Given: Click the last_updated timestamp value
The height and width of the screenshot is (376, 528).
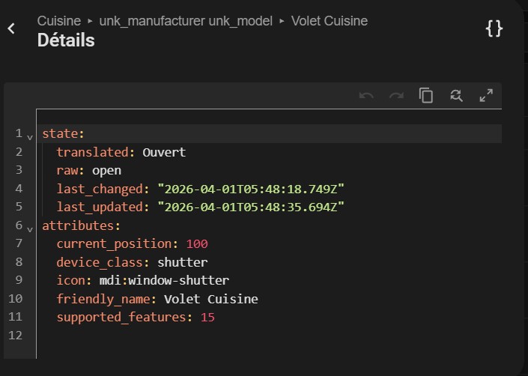Looking at the screenshot, I should tap(251, 207).
